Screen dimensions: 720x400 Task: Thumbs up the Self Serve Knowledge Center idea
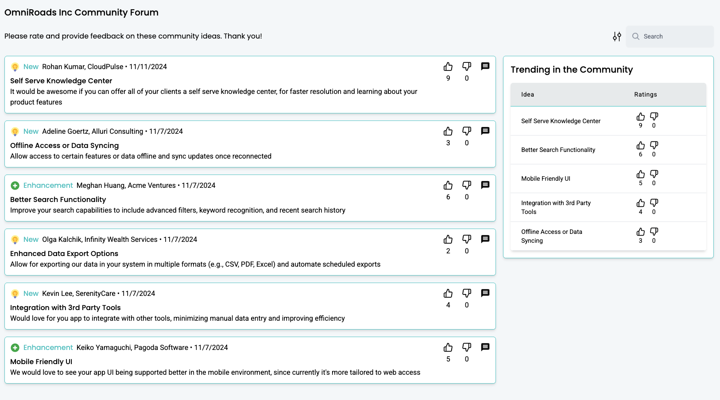tap(448, 67)
